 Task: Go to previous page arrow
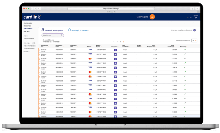pos(114,42)
